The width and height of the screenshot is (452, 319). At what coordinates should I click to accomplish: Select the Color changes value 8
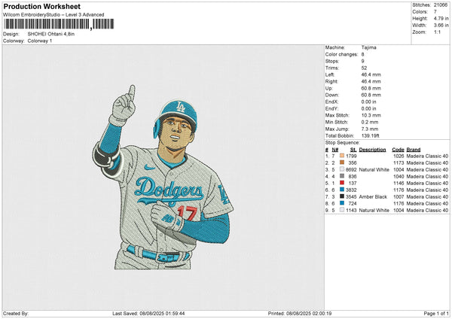point(362,54)
